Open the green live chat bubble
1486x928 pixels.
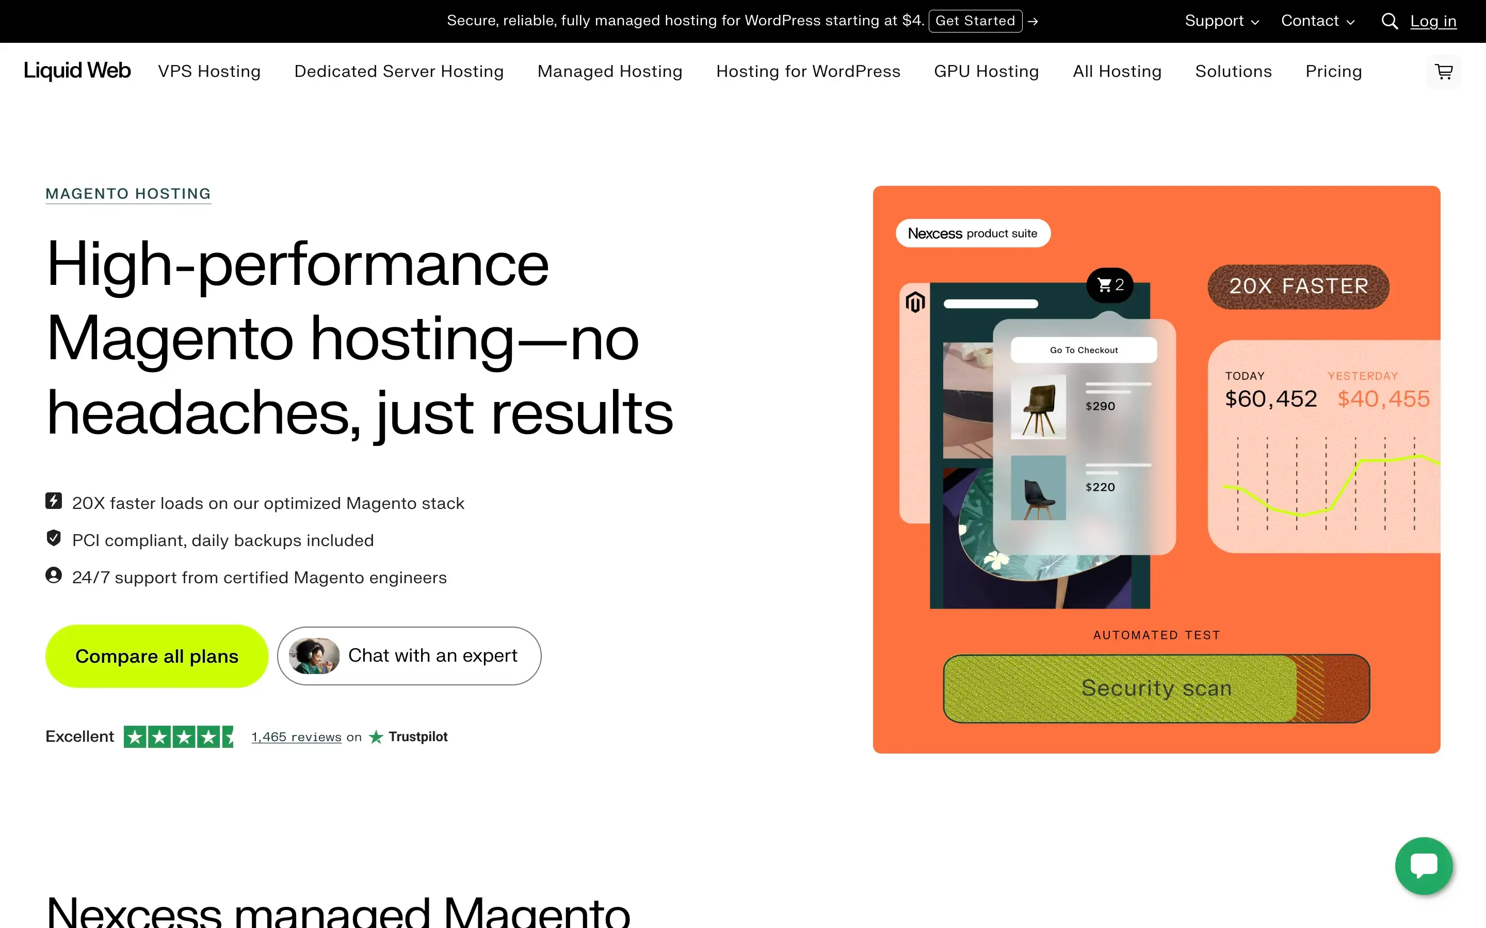(x=1424, y=866)
